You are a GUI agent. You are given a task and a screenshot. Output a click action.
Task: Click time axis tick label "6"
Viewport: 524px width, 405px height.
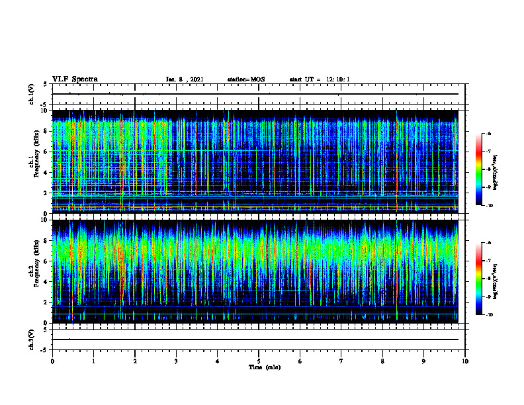point(300,361)
